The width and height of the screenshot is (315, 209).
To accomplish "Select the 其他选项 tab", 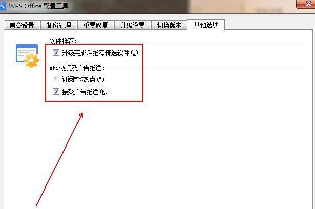I will 206,25.
